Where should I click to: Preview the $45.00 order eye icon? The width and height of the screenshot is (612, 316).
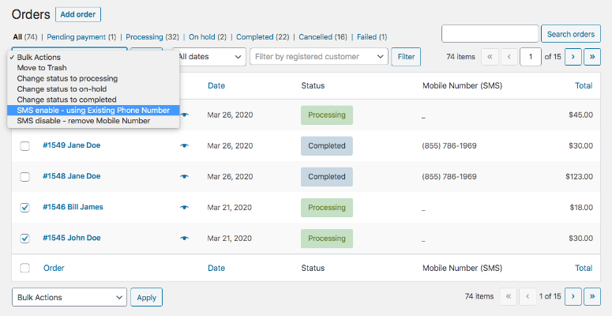(185, 115)
